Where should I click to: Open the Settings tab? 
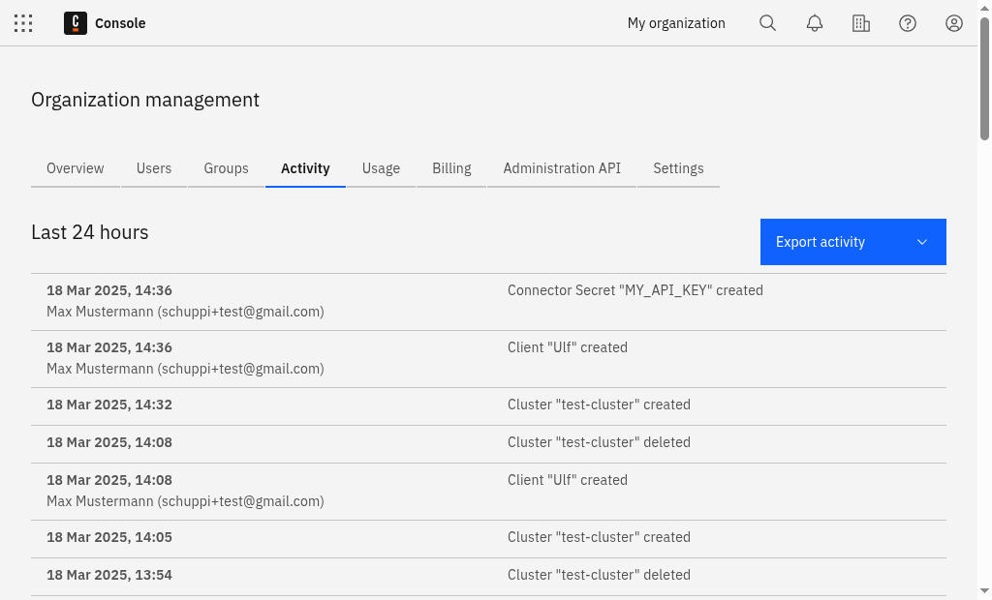coord(678,168)
